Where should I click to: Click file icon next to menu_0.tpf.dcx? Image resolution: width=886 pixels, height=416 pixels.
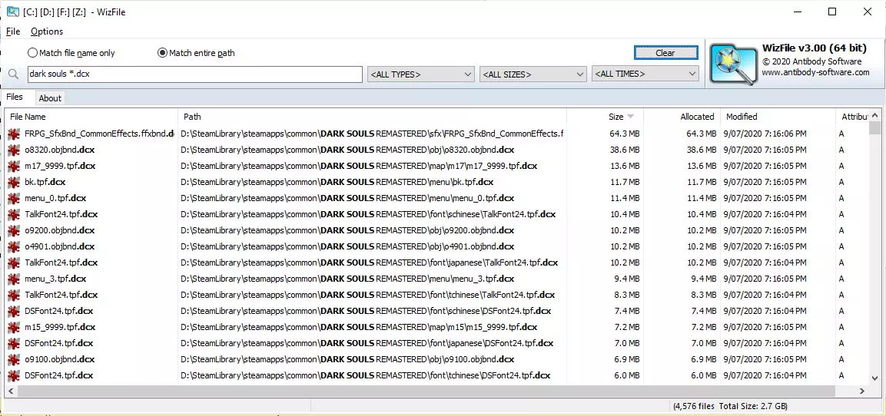pyautogui.click(x=14, y=198)
